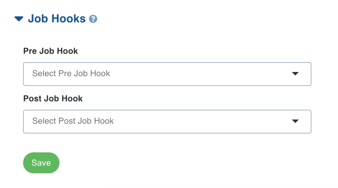
Task: Open the Select Post Job Hook dropdown
Action: click(x=167, y=122)
